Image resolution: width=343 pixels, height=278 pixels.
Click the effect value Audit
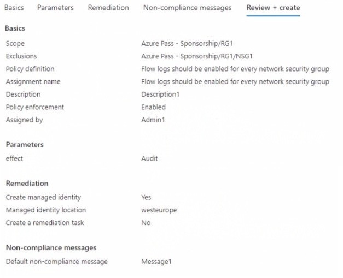click(149, 158)
